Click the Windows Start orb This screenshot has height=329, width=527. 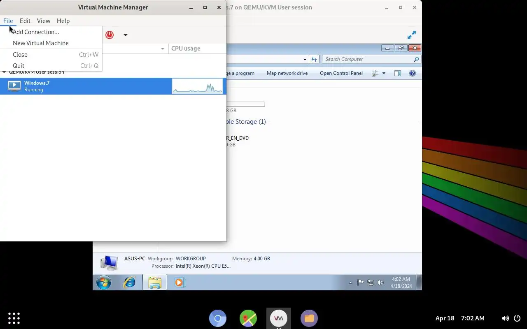(x=104, y=282)
